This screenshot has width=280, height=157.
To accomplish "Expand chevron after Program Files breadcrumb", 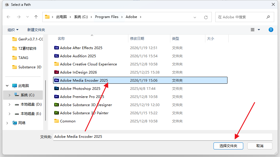I will tap(122, 17).
